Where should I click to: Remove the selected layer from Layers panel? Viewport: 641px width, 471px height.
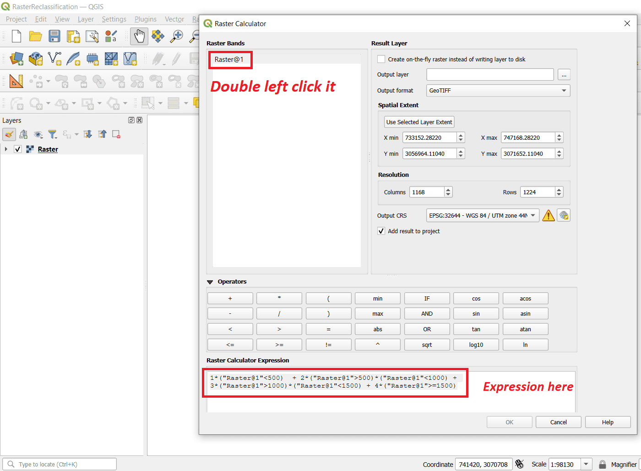[x=115, y=134]
